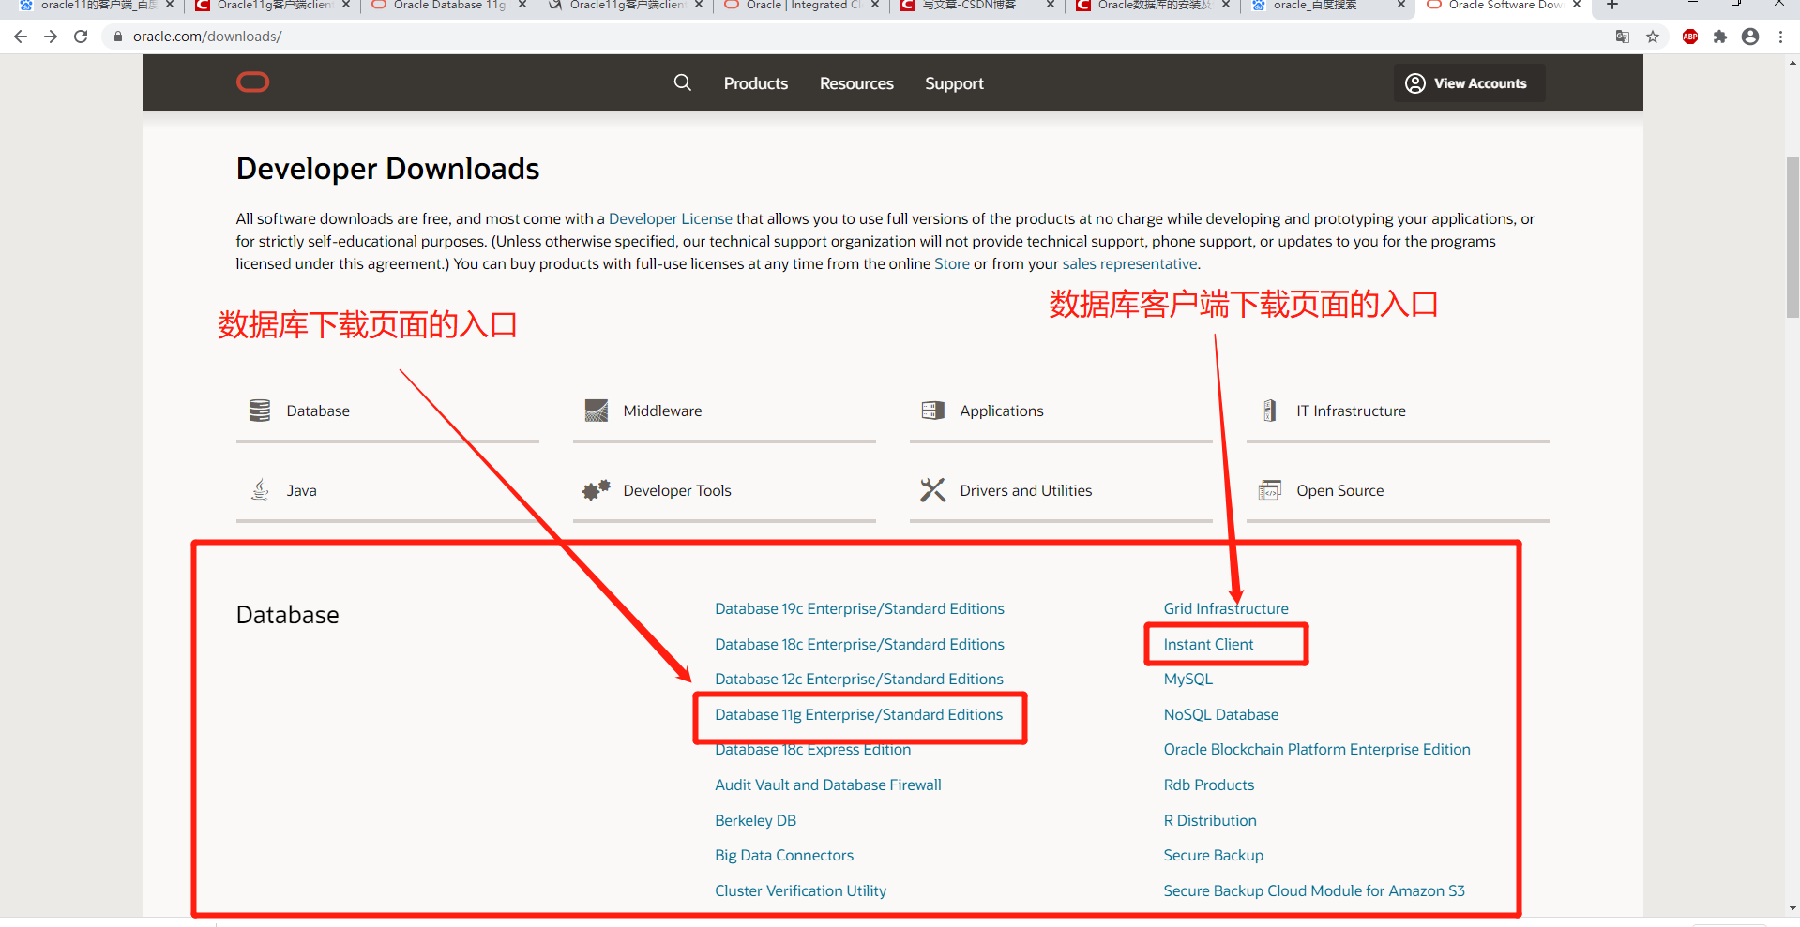Select the IT Infrastructure category label
Screen dimensions: 1800x927
pos(1351,411)
